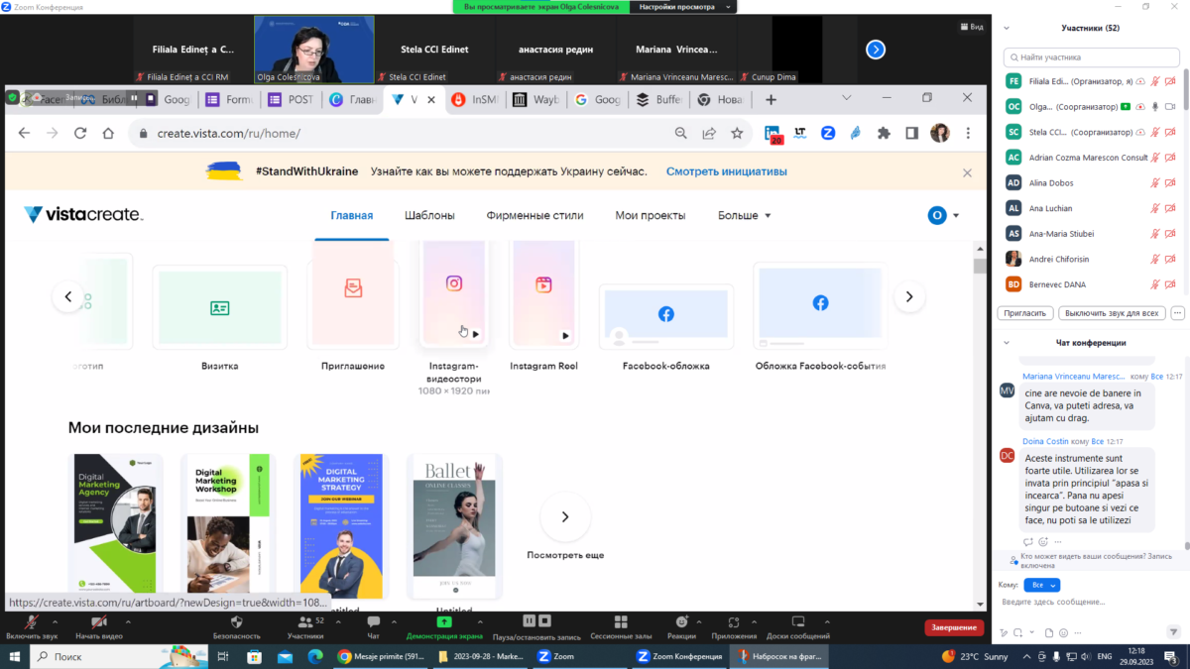Image resolution: width=1190 pixels, height=669 pixels.
Task: Open Chrome extensions puzzle icon
Action: [x=884, y=133]
